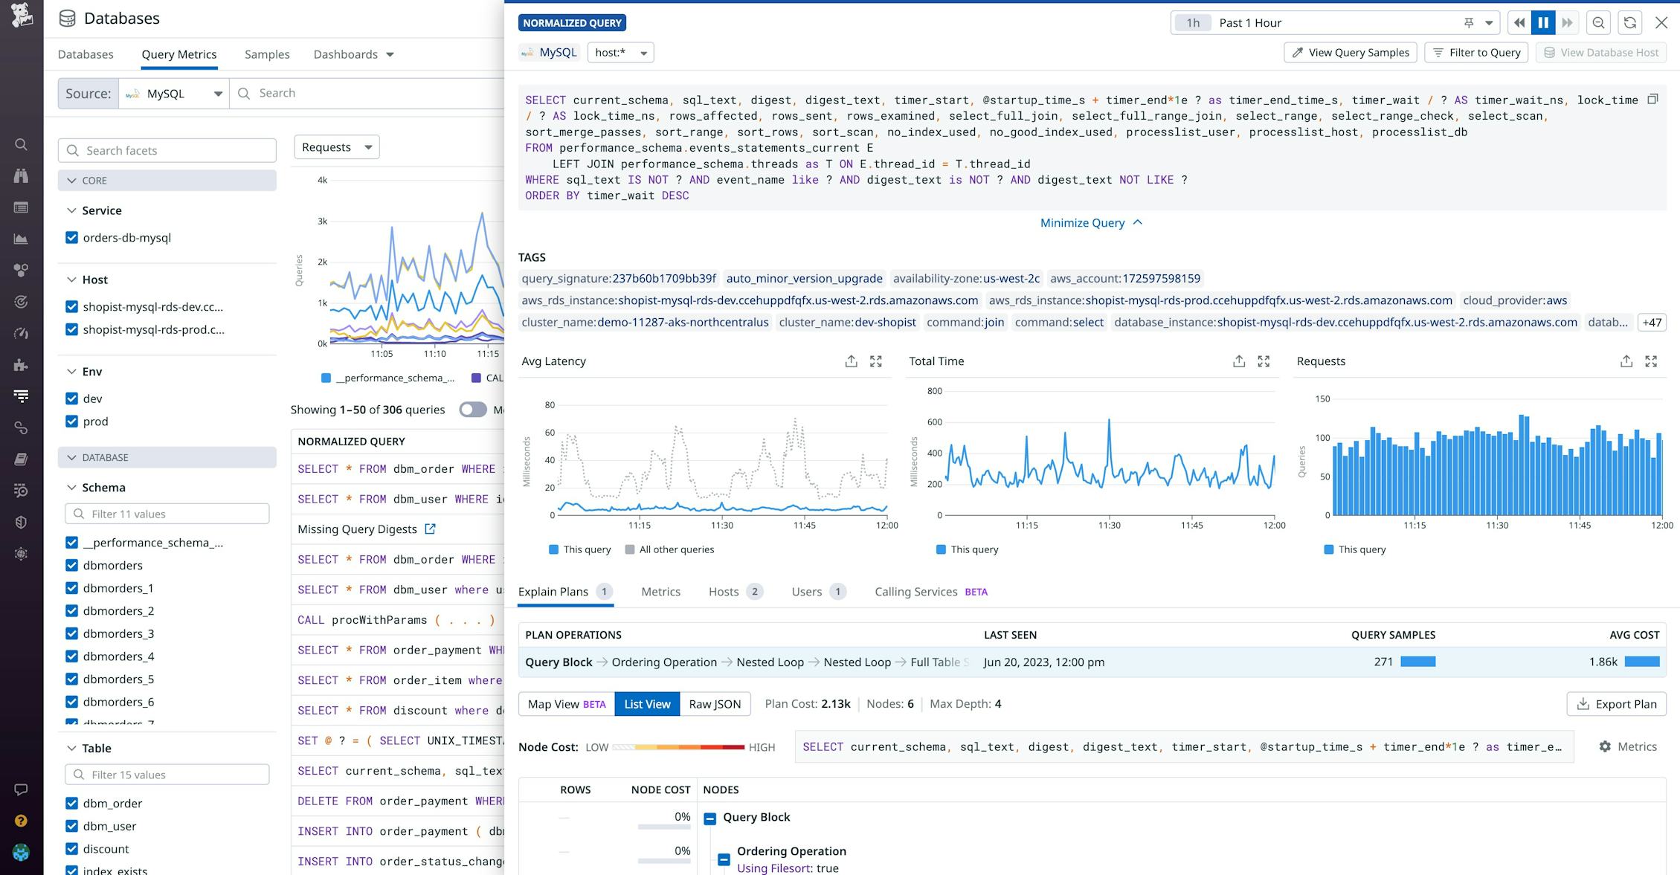
Task: Open help via the question mark icon
Action: point(21,821)
